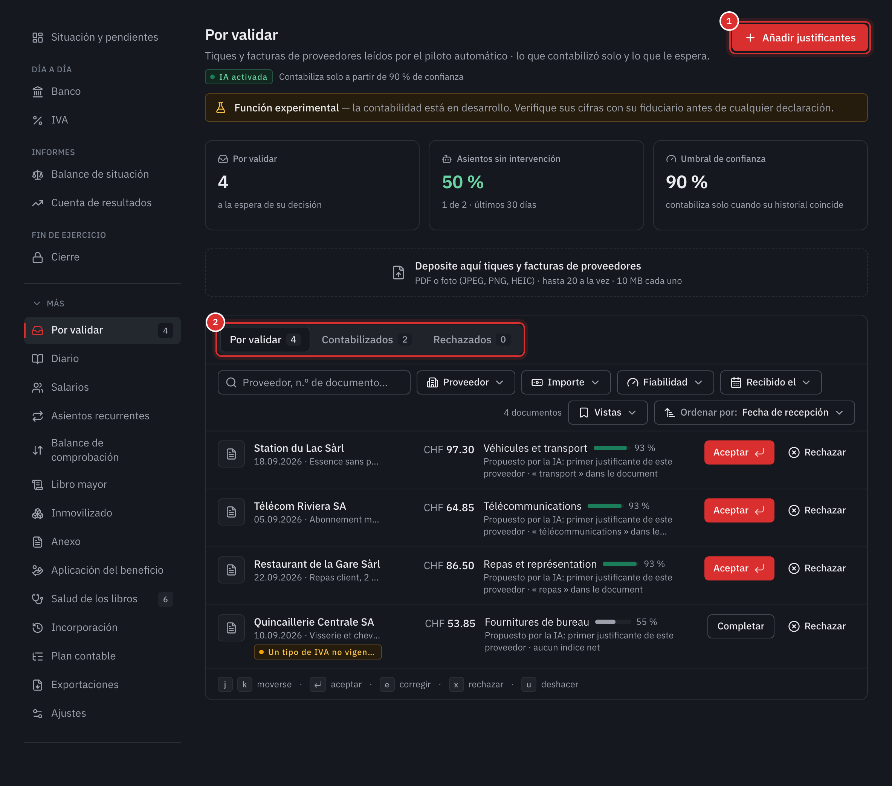Click the Cierre padlock icon
This screenshot has width=892, height=786.
[38, 257]
